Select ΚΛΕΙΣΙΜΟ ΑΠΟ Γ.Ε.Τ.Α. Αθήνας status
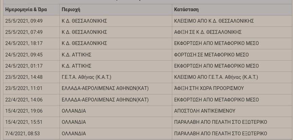293x140 pixels. (x=216, y=77)
